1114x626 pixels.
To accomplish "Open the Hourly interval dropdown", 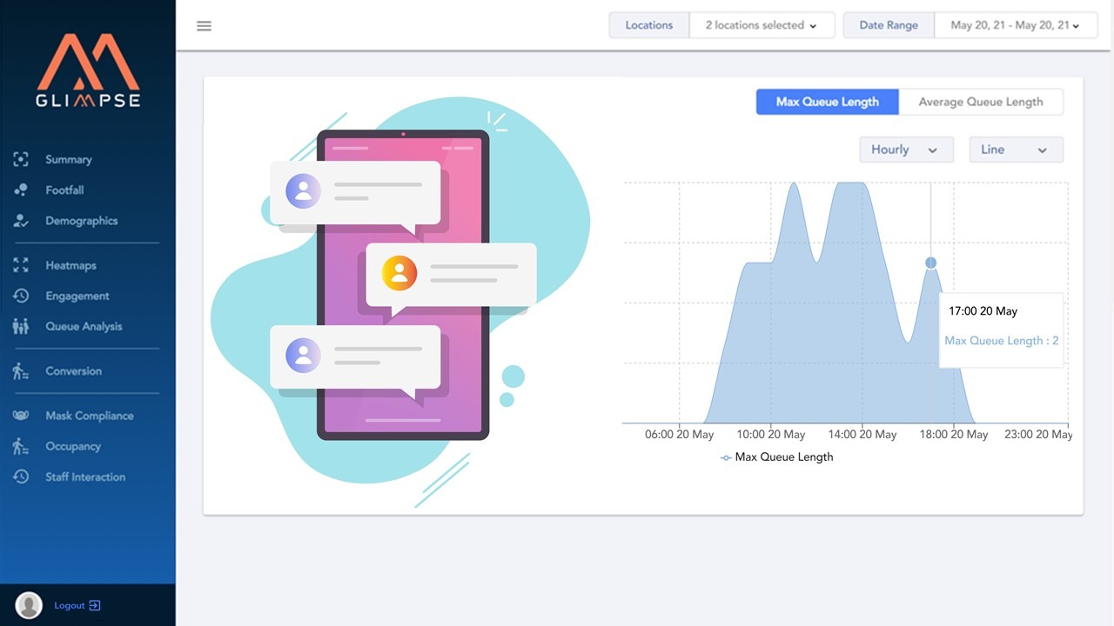I will [906, 149].
